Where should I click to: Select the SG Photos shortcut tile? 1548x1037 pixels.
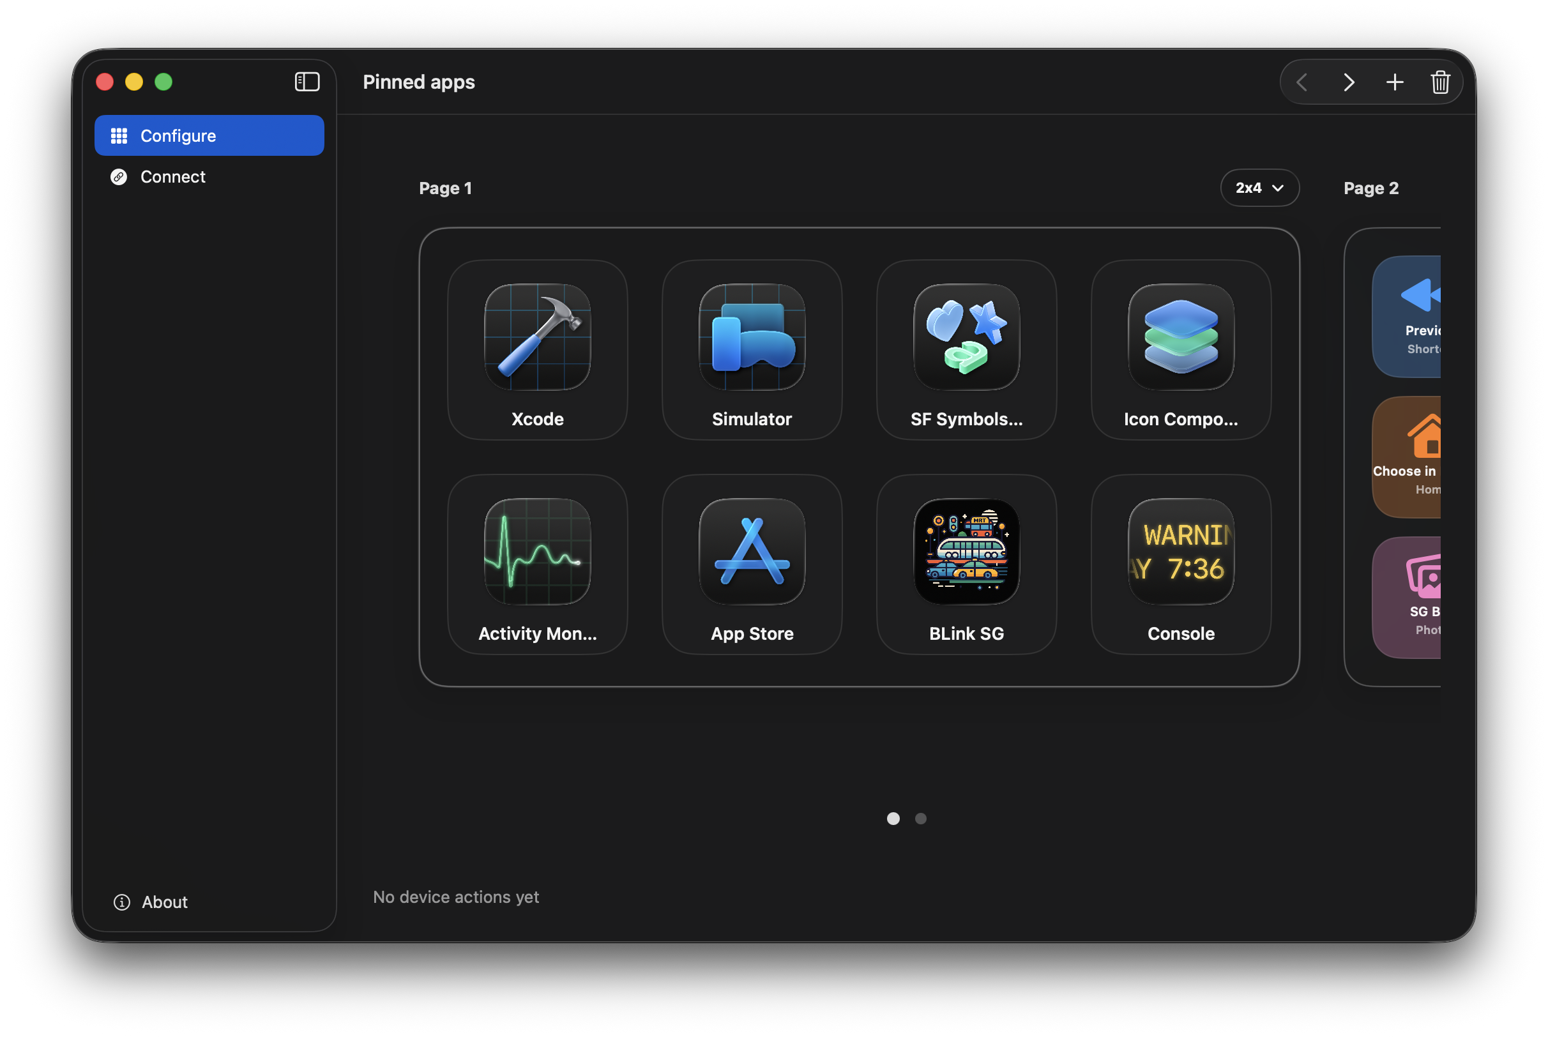[x=1406, y=597]
